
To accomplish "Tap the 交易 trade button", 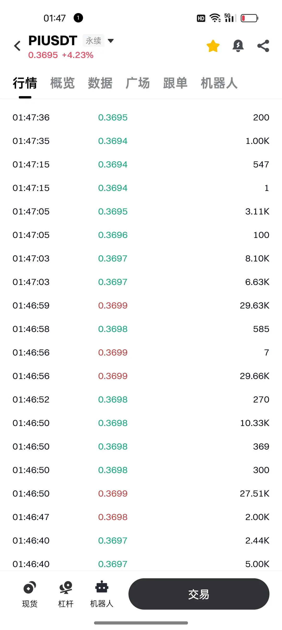I will click(x=199, y=594).
